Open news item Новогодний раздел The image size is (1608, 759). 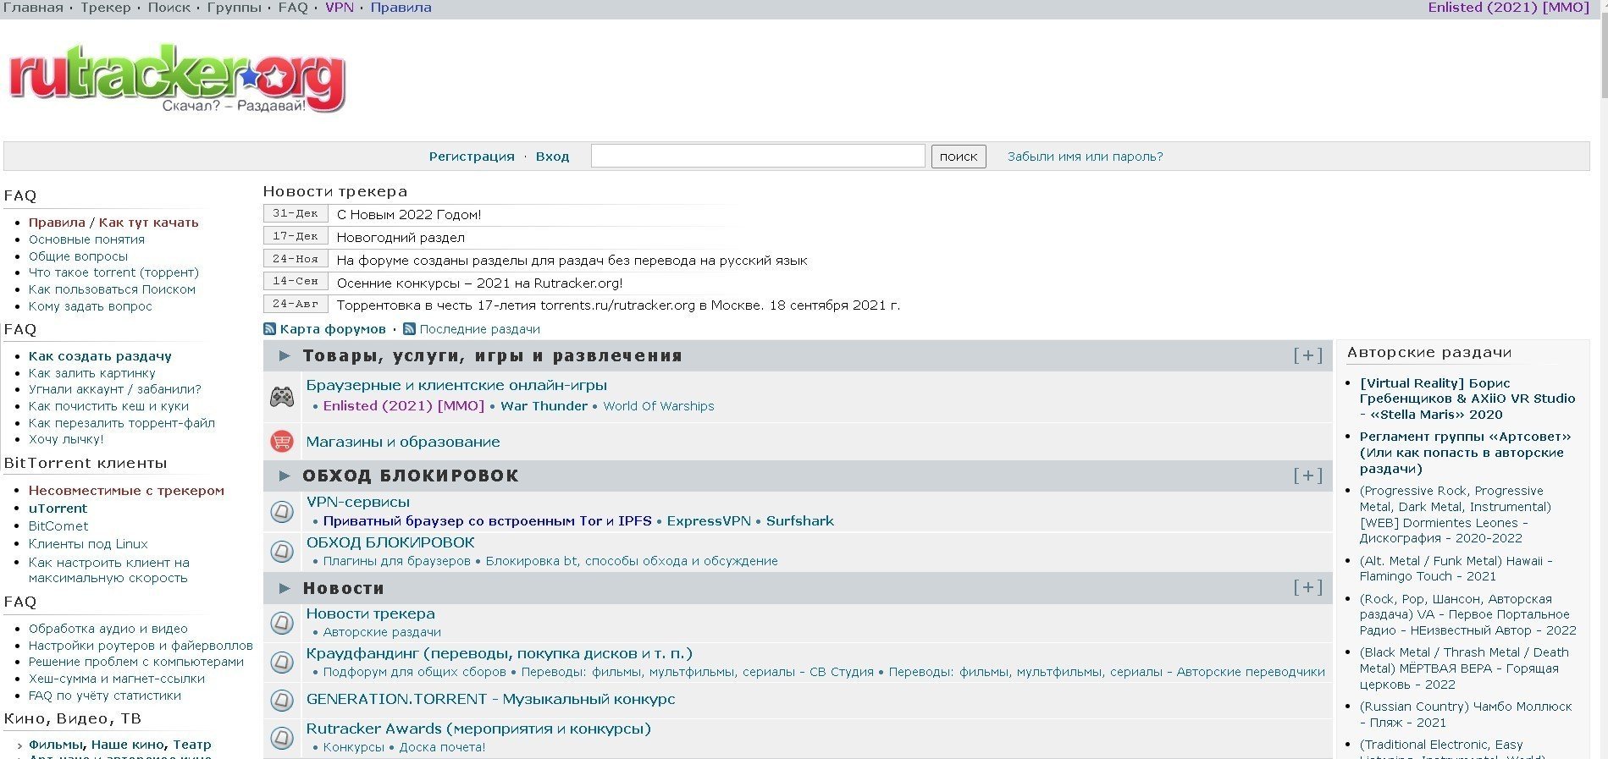(401, 238)
